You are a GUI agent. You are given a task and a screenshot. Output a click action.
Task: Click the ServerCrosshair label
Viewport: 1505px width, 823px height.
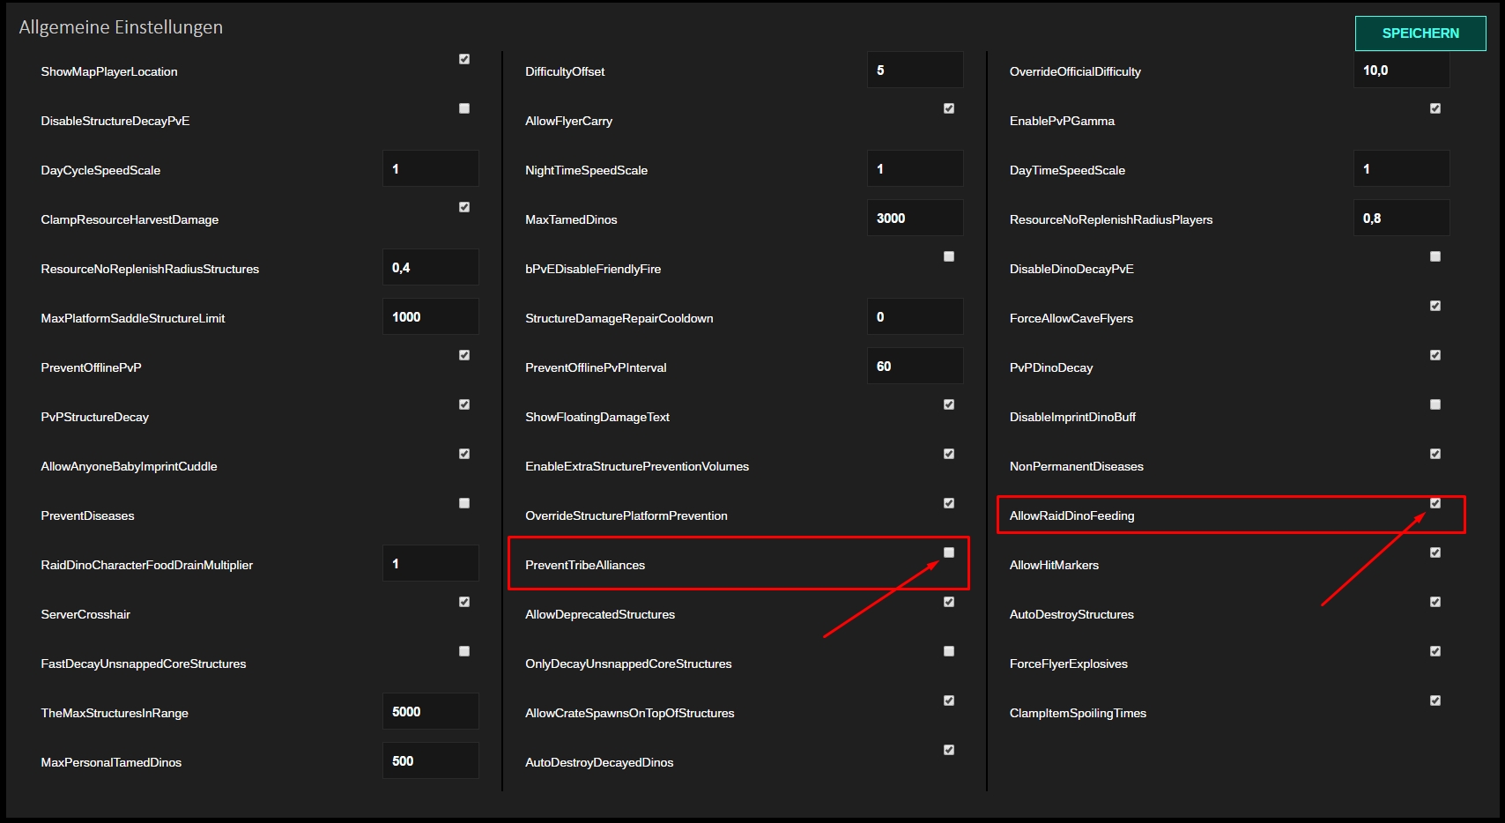tap(85, 614)
